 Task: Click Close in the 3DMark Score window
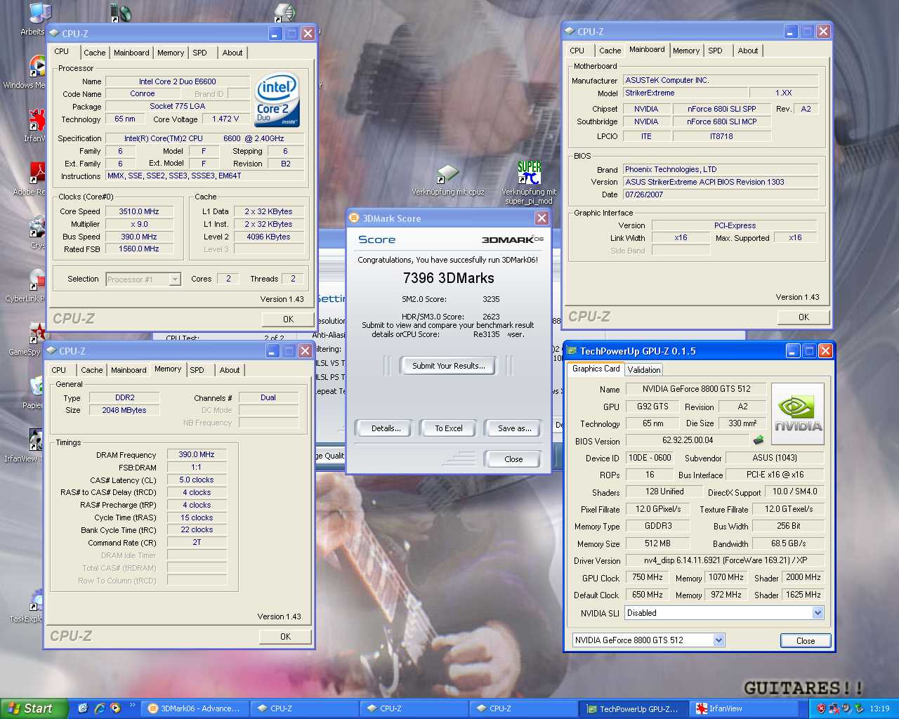point(513,459)
